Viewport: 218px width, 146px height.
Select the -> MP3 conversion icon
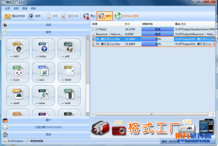18,49
